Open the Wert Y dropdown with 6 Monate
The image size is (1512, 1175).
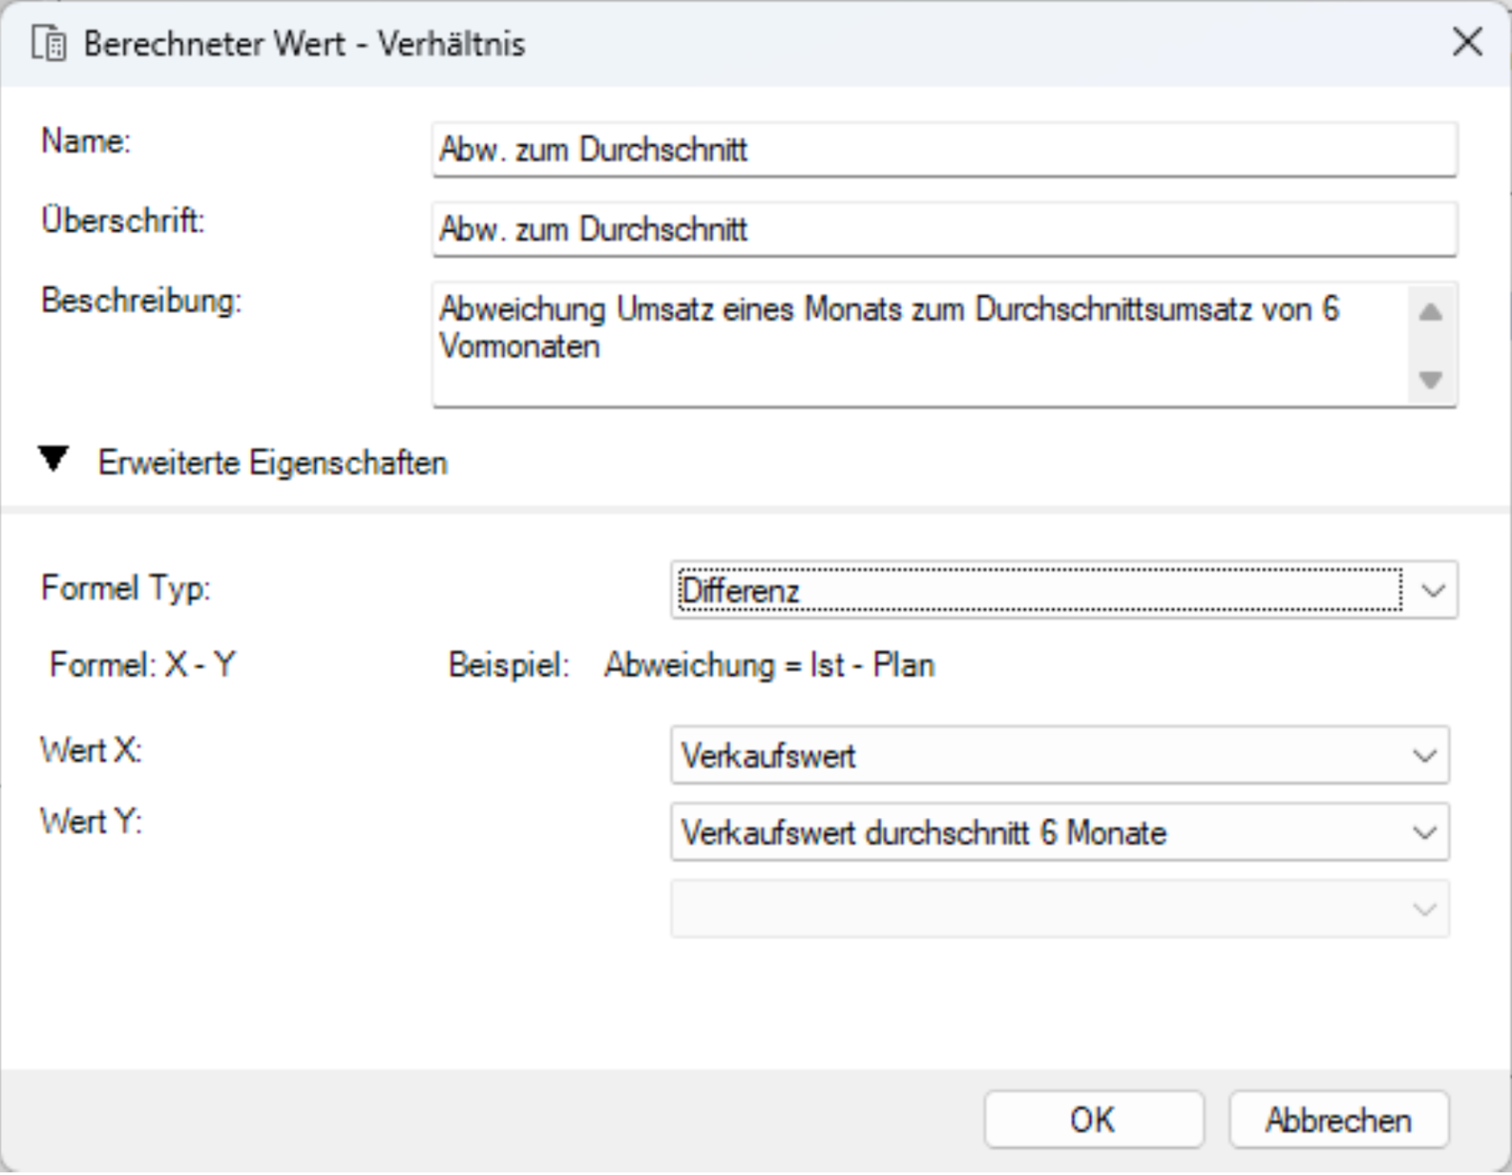point(1060,832)
